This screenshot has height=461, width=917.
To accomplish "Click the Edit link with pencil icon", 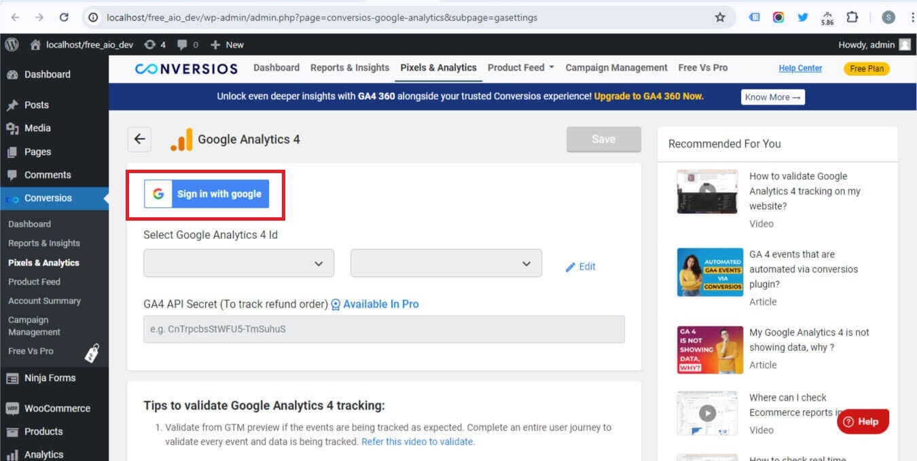I will [581, 267].
